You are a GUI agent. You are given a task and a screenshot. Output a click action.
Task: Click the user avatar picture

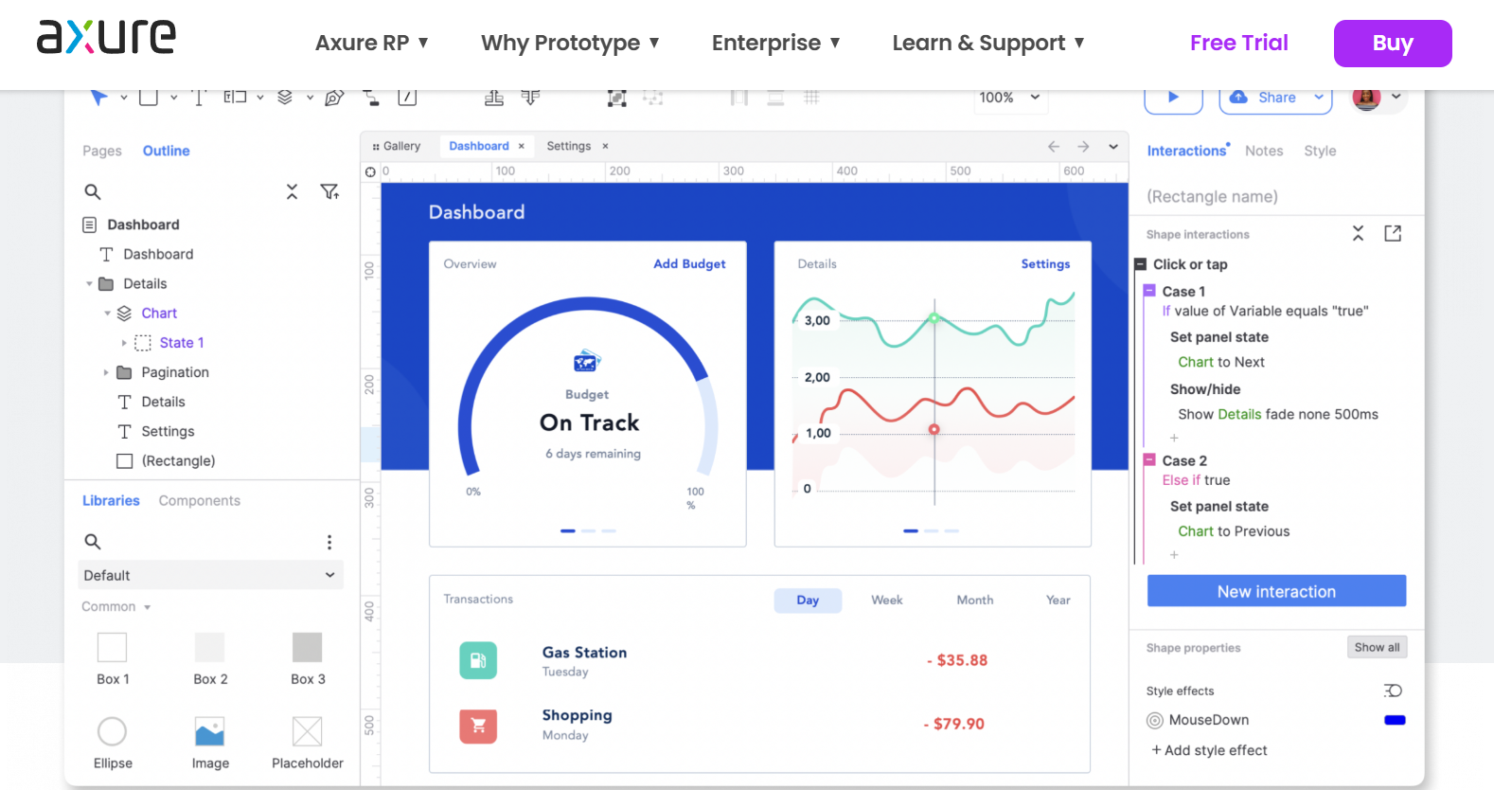(x=1366, y=98)
